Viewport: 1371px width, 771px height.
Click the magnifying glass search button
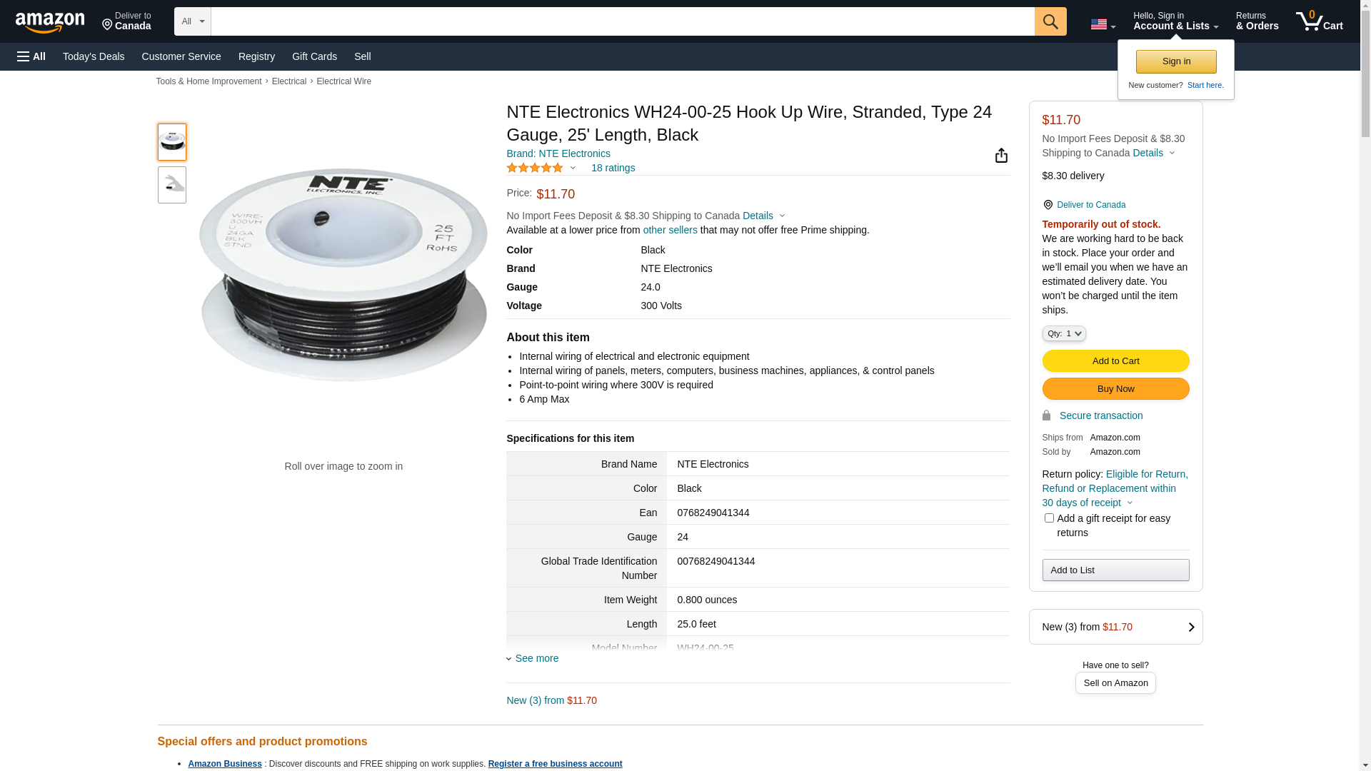point(1050,21)
